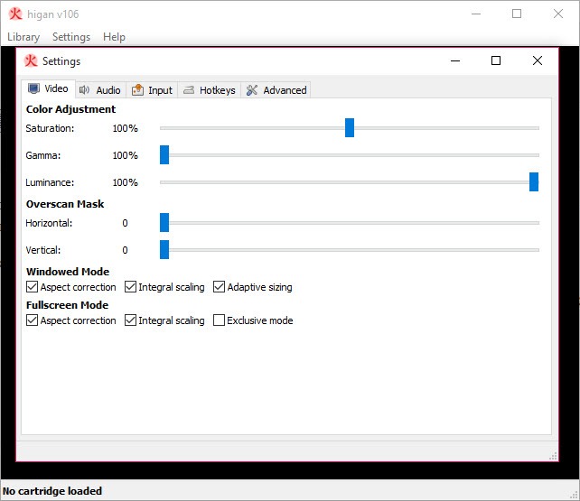Open the Input tab

152,90
